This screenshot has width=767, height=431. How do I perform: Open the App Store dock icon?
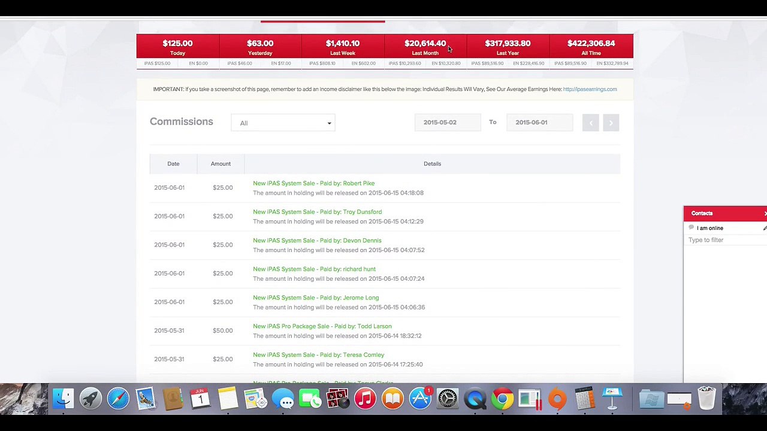[x=420, y=399]
